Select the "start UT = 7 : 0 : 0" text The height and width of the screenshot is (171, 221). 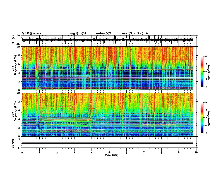coord(135,34)
